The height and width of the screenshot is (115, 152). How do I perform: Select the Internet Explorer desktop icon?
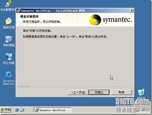pos(9,78)
